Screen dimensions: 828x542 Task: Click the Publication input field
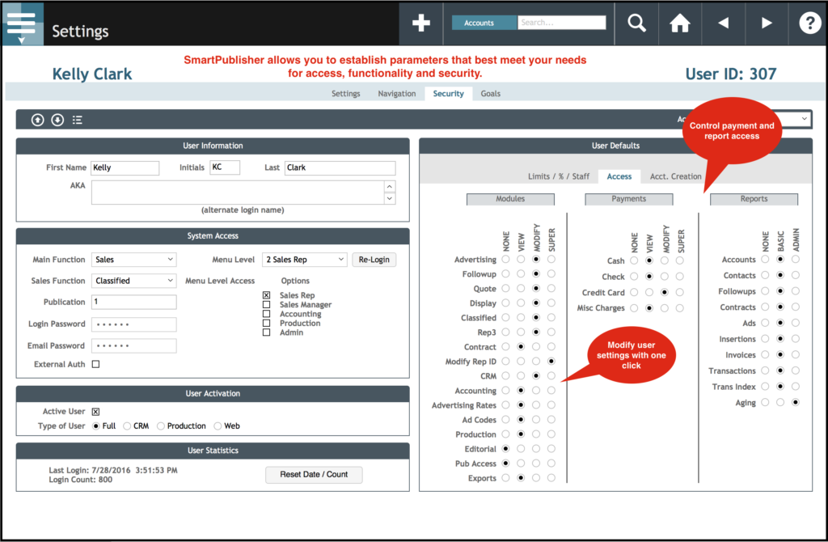(x=134, y=302)
